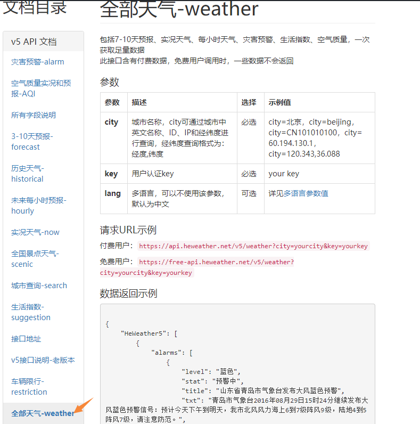The image size is (420, 424).
Task: Select the active 全部天气-weather sidebar item
Action: click(x=43, y=413)
